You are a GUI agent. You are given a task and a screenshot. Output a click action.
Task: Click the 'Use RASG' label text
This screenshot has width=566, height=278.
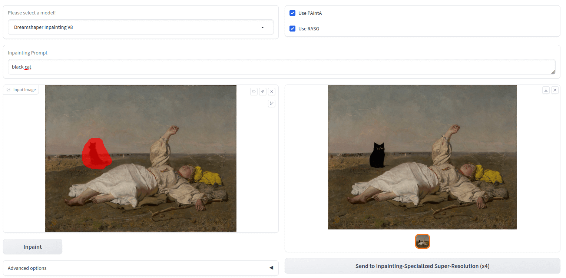coord(309,29)
